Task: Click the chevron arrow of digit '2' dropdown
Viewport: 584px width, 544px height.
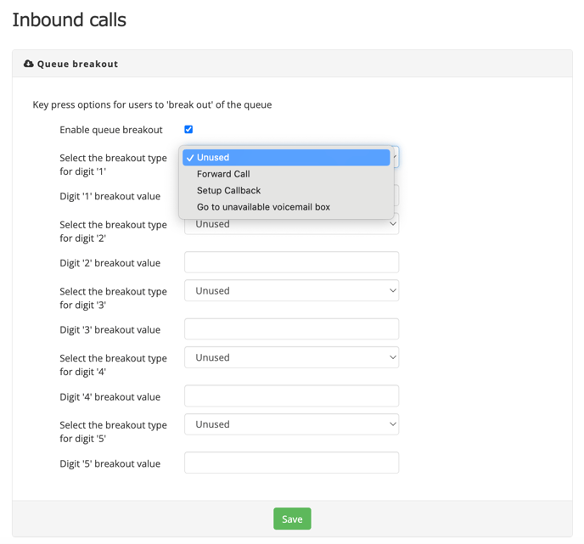Action: point(392,224)
